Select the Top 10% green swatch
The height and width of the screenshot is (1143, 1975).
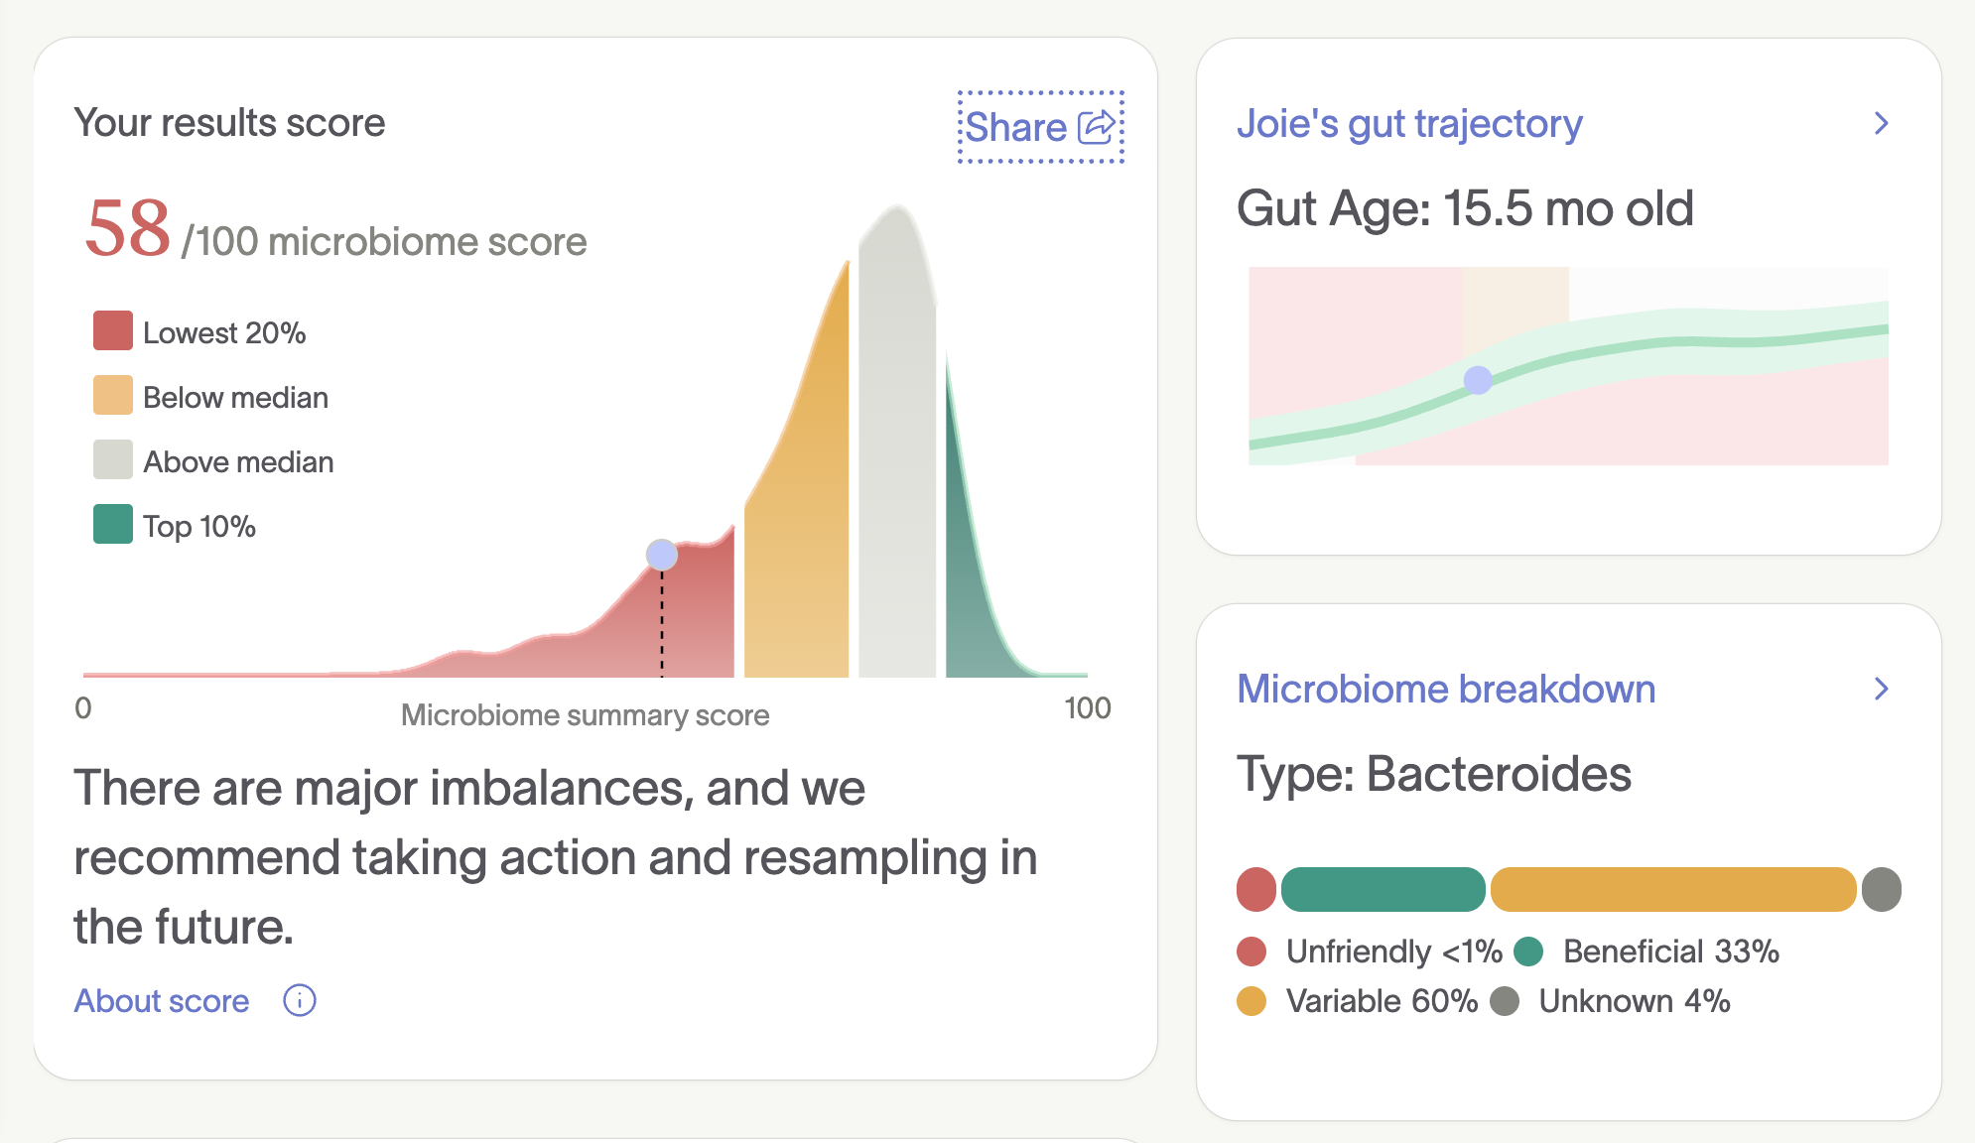pos(113,525)
